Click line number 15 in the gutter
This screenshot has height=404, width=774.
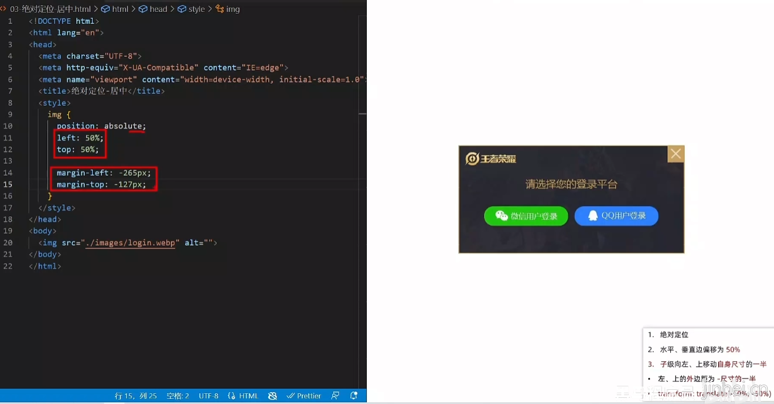[x=8, y=184]
